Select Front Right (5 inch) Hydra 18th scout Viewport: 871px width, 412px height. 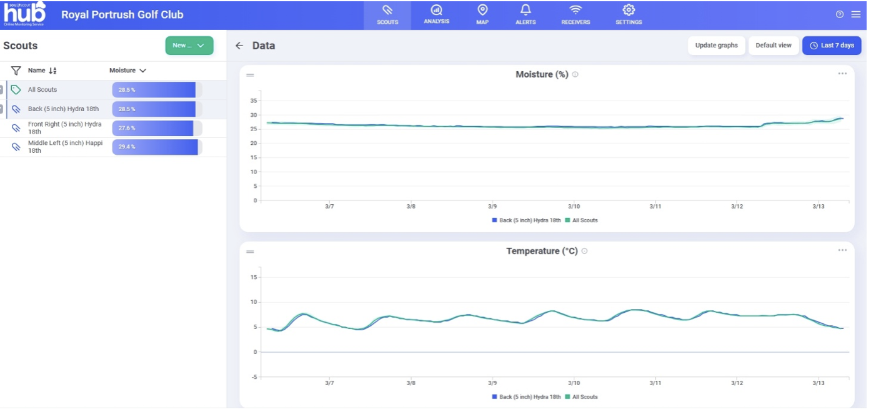coord(64,128)
